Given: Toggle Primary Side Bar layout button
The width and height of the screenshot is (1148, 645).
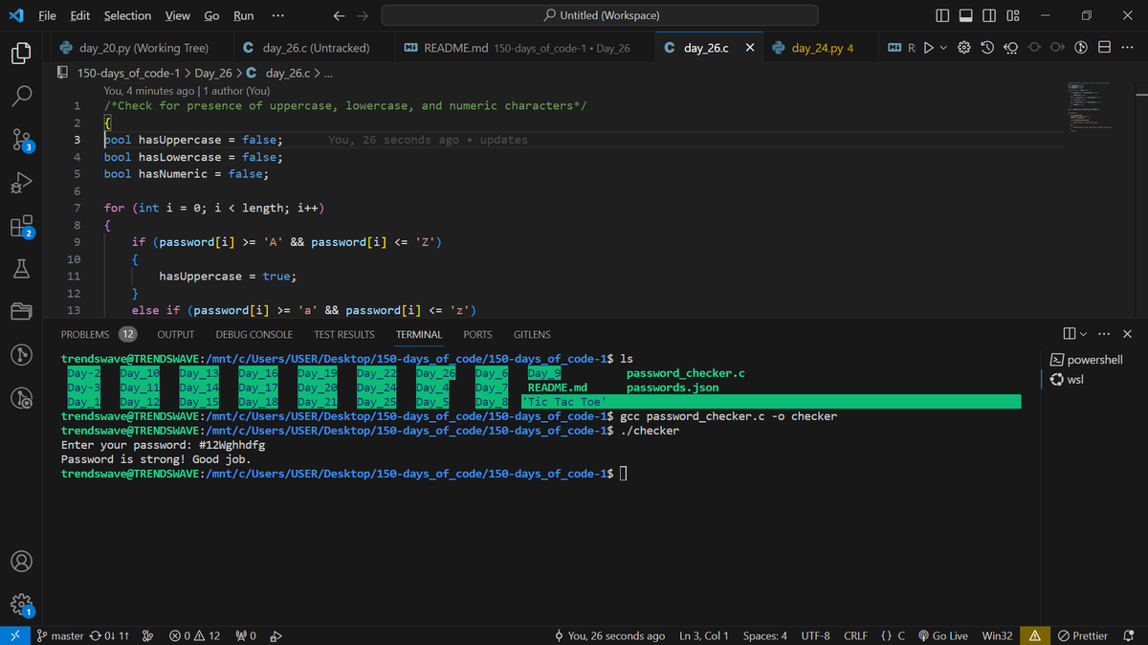Looking at the screenshot, I should click(942, 15).
